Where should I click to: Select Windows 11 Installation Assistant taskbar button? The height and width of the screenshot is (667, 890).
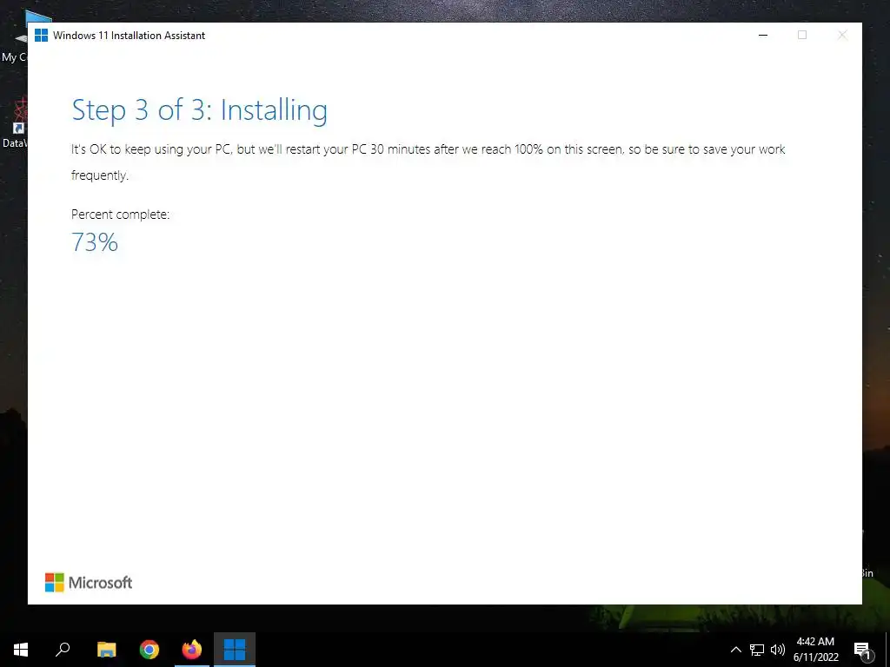(235, 650)
